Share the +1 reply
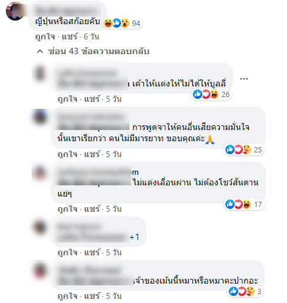The width and height of the screenshot is (287, 303). point(92,252)
